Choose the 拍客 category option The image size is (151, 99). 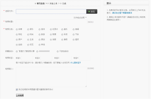point(51,40)
